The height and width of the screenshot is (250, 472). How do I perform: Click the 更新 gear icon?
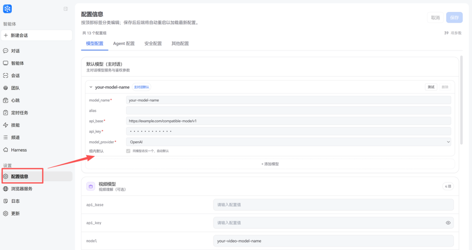6,213
